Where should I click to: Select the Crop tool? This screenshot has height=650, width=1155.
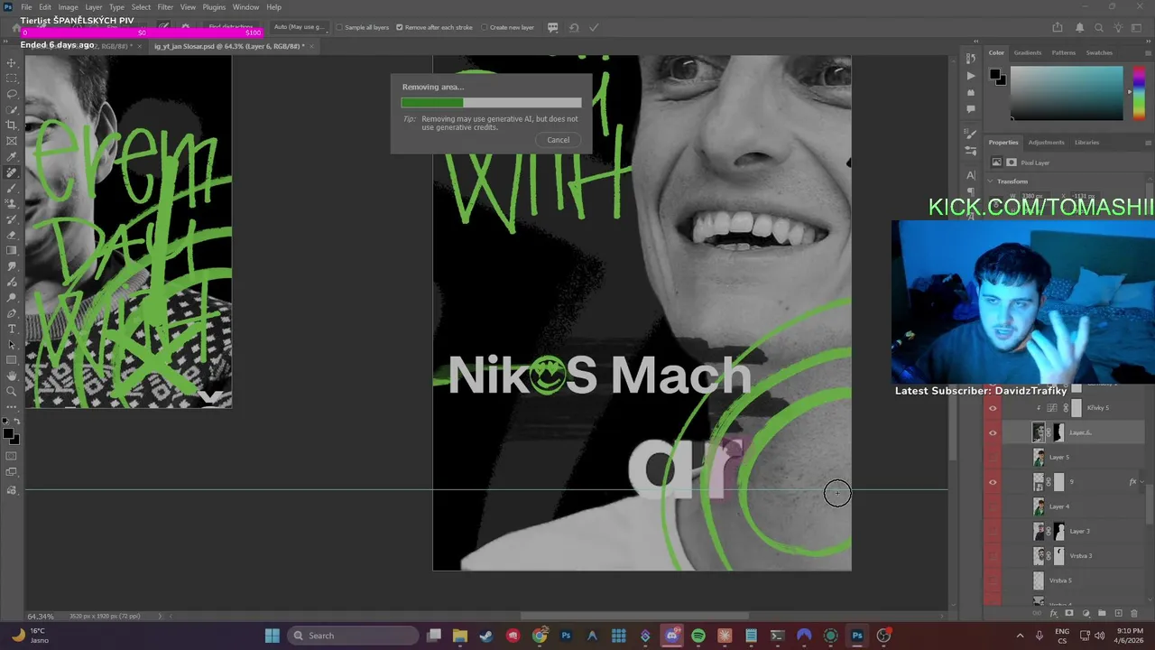pos(12,125)
